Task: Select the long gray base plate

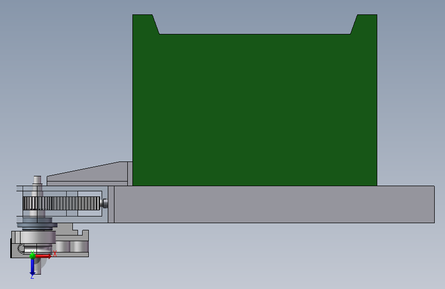Action: pyautogui.click(x=274, y=204)
